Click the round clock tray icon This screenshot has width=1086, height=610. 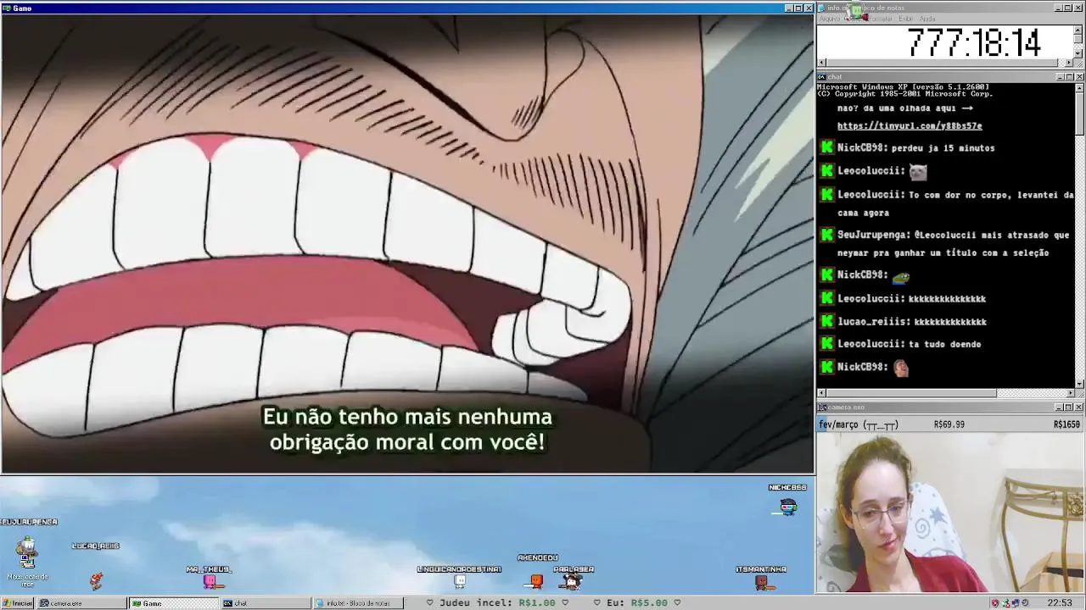tap(1026, 603)
